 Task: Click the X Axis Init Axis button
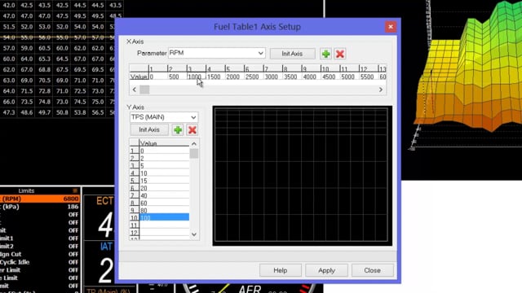[x=292, y=54]
